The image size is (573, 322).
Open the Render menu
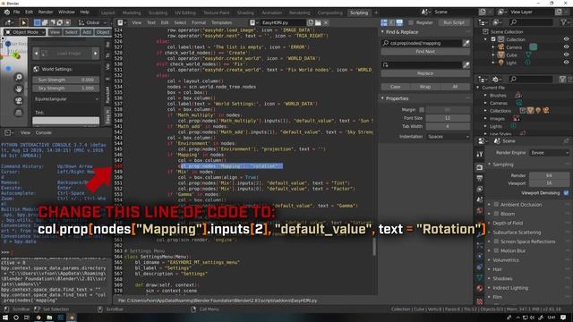[x=46, y=12]
